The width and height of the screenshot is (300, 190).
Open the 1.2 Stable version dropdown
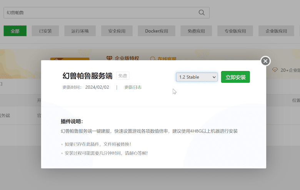tap(197, 77)
